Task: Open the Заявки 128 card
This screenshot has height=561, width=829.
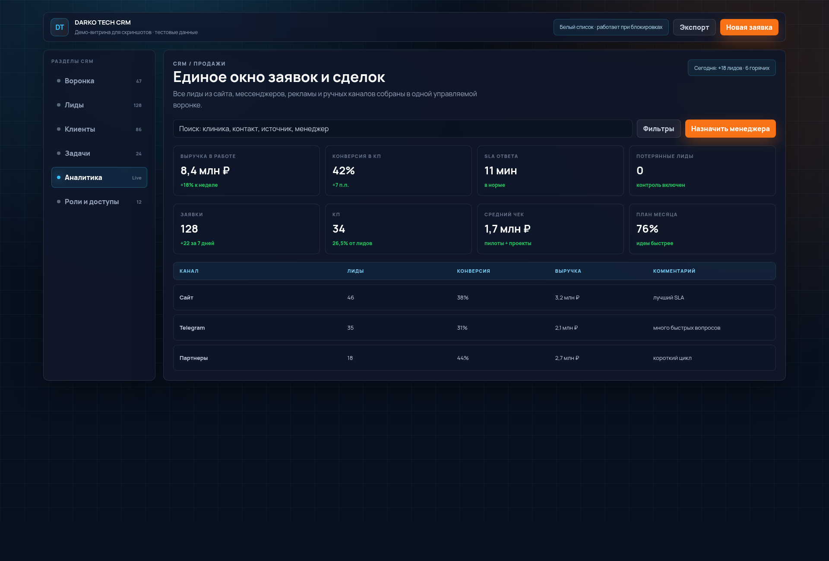Action: [247, 229]
